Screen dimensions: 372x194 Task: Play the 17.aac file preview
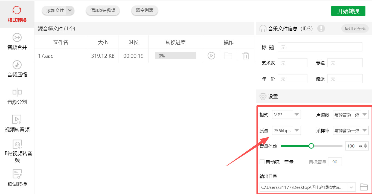click(211, 56)
